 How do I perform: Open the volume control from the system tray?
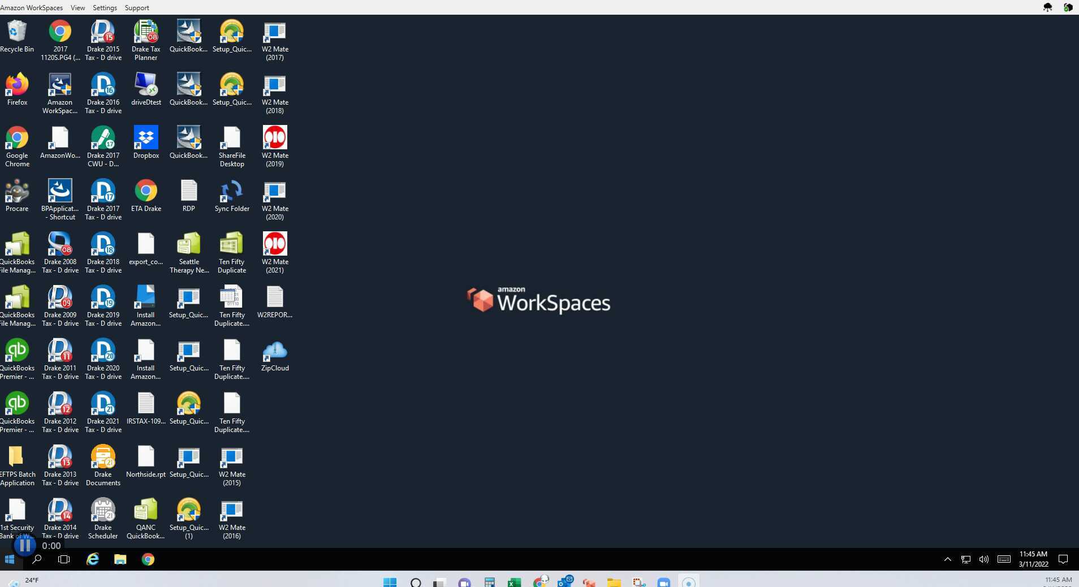tap(983, 559)
